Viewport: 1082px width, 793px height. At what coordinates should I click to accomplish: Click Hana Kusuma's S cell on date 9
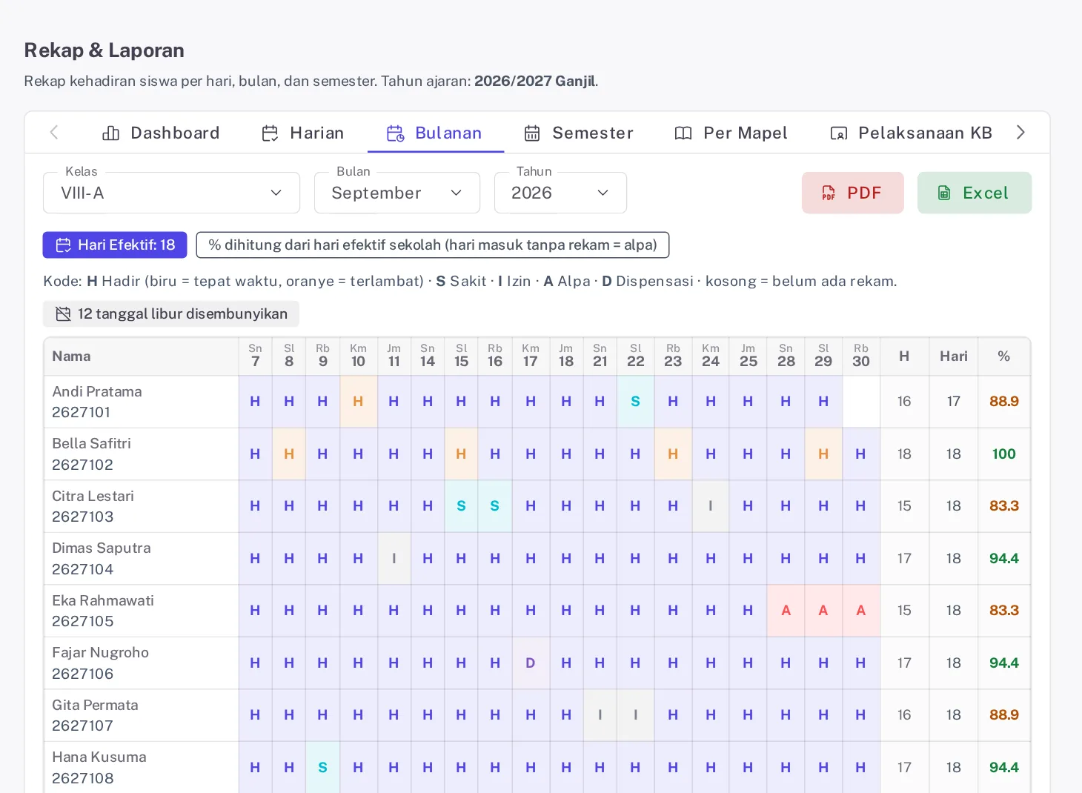[x=322, y=768]
